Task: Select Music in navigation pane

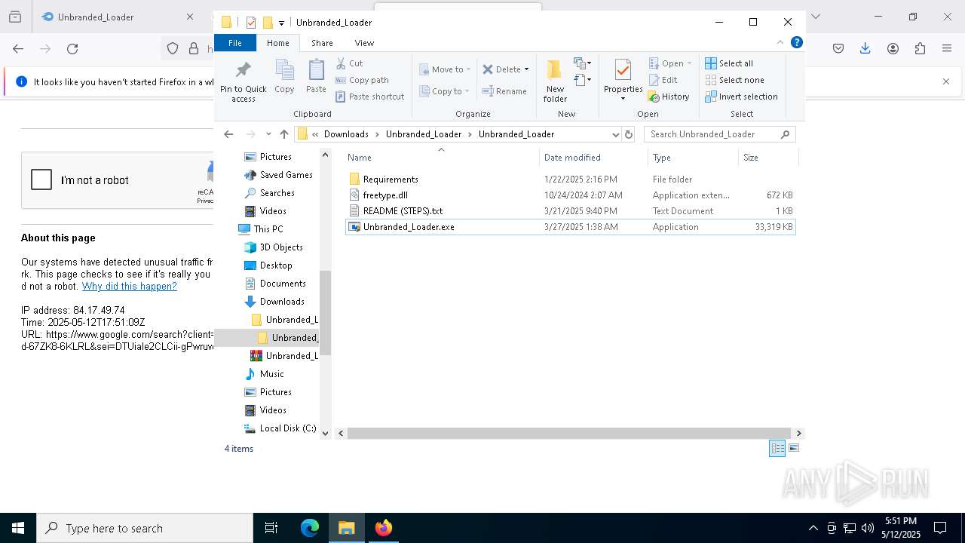Action: point(265,374)
